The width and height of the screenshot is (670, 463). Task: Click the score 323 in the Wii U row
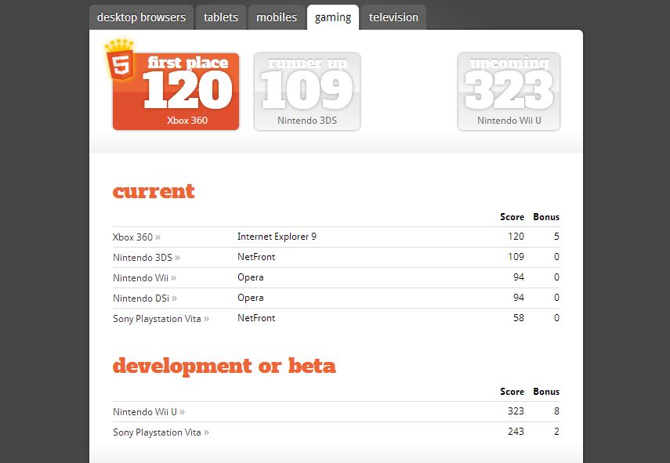[516, 411]
